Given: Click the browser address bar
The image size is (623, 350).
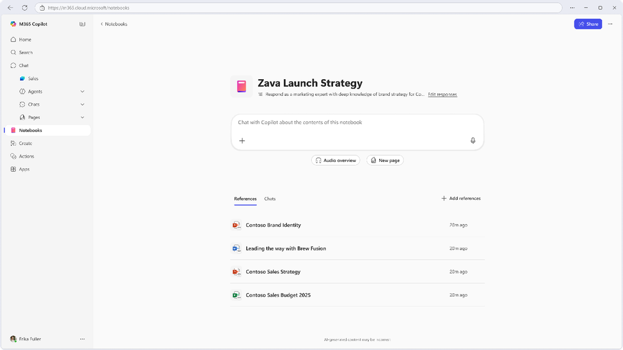Looking at the screenshot, I should click(x=298, y=7).
